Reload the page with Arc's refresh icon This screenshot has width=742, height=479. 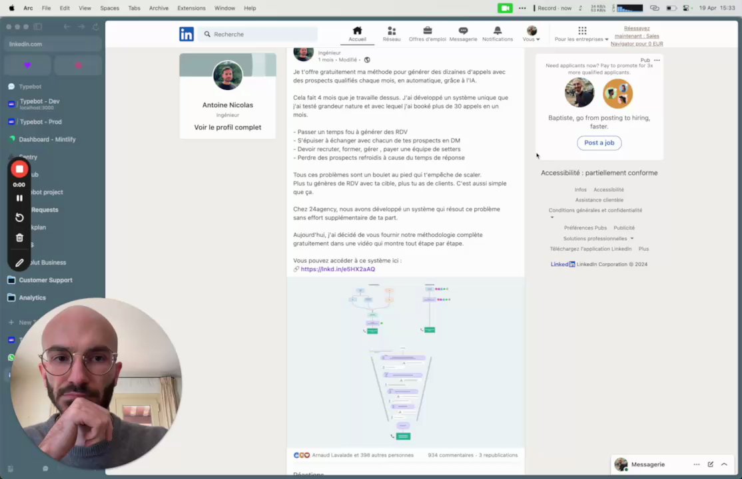point(96,27)
